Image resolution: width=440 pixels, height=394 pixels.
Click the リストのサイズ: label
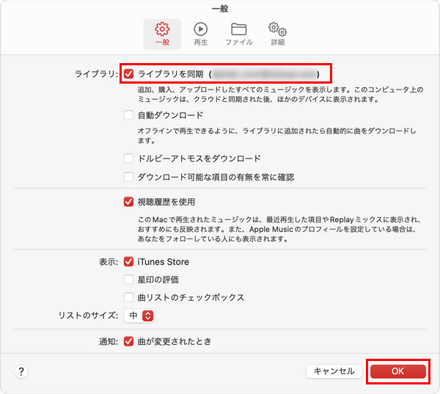88,315
